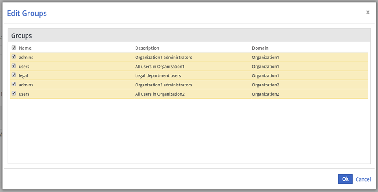378x192 pixels.
Task: Click Organization1 domain cell in legal row
Action: (265, 75)
